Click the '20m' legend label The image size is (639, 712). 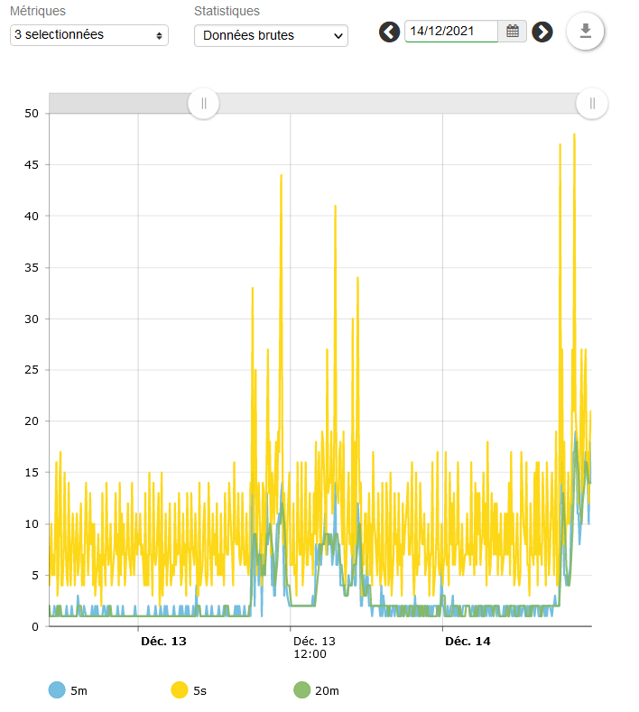(x=327, y=690)
